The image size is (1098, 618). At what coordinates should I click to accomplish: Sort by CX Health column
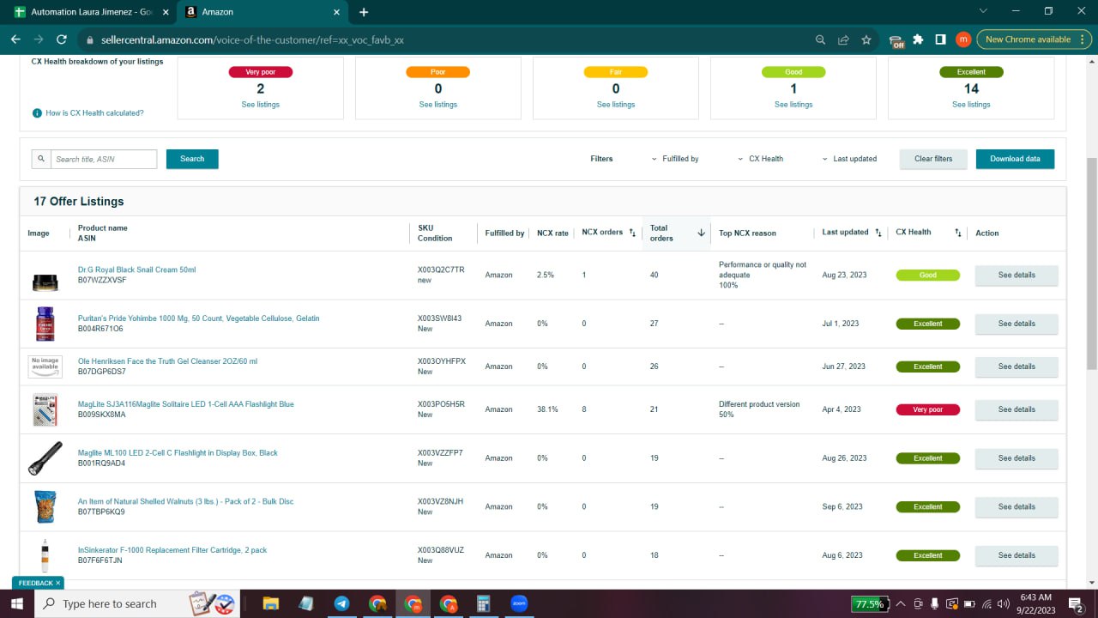pyautogui.click(x=958, y=233)
